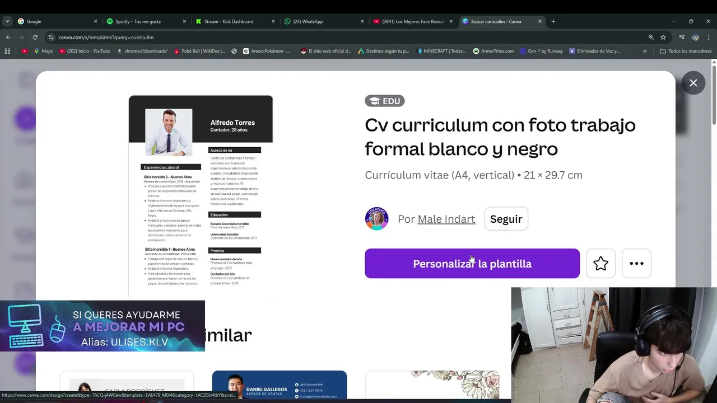
Task: Open the Chrome three-dot menu
Action: (x=709, y=37)
